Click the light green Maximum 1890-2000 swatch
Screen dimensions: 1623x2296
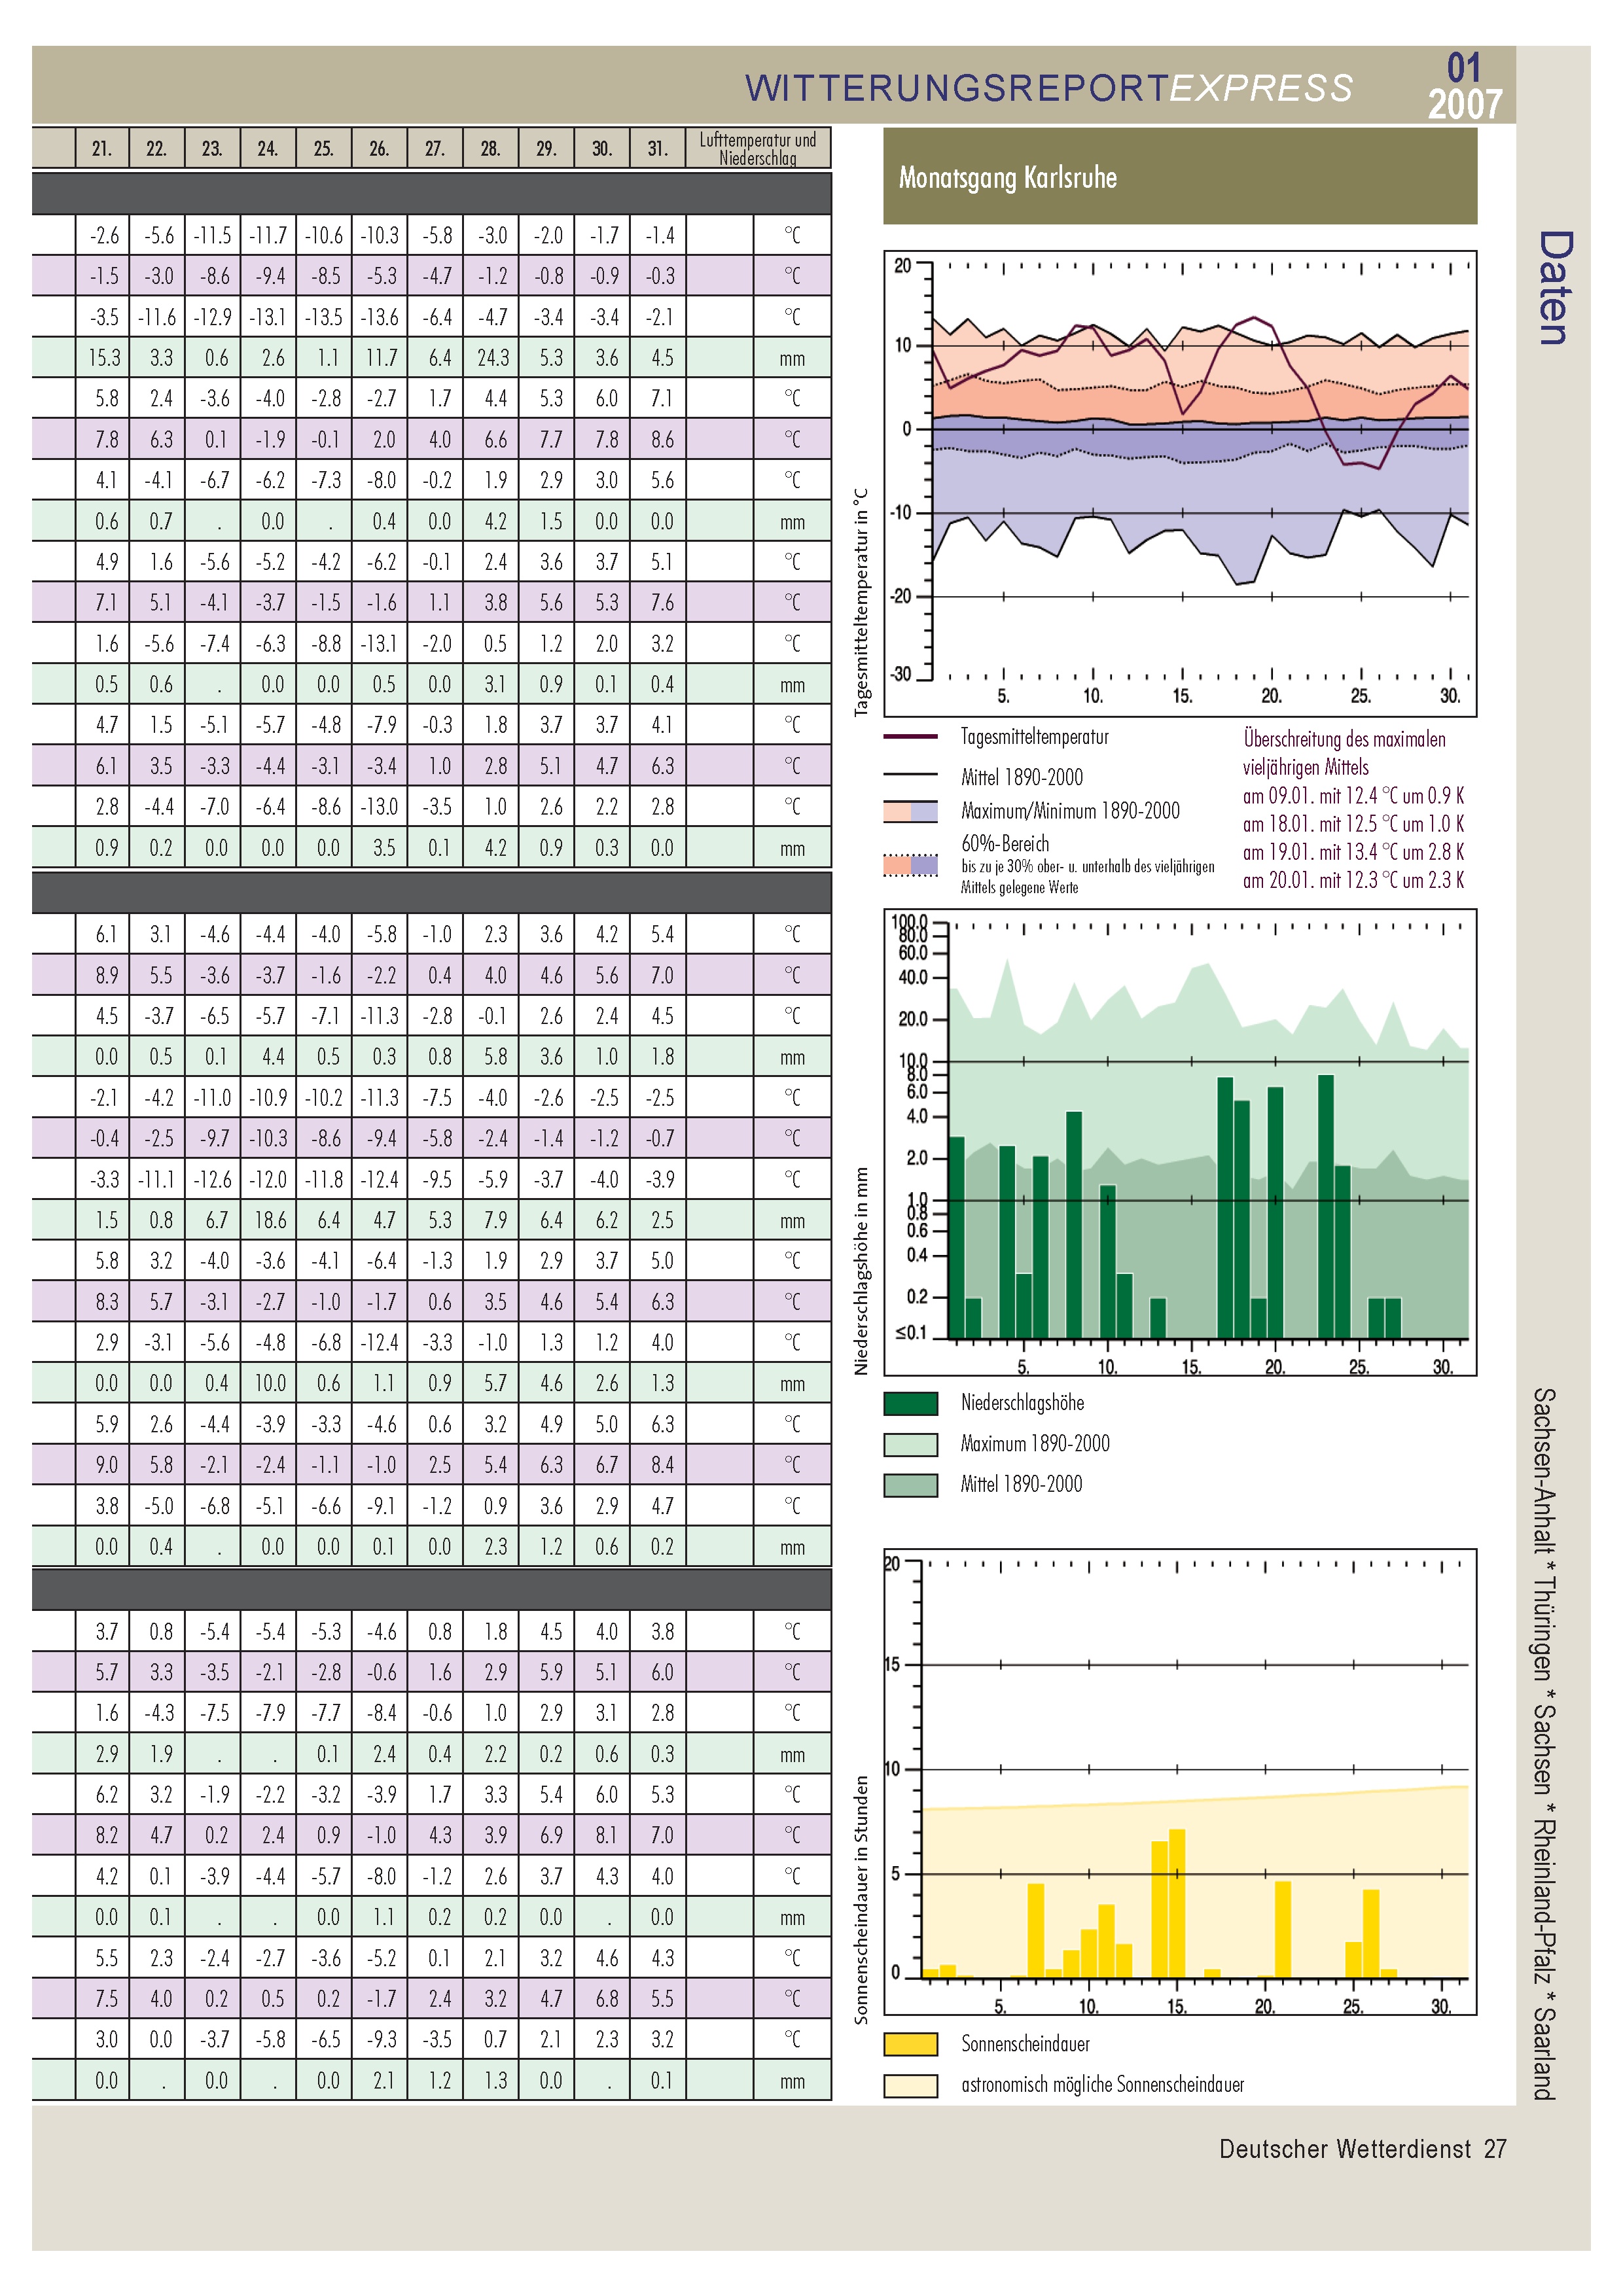(x=910, y=1444)
